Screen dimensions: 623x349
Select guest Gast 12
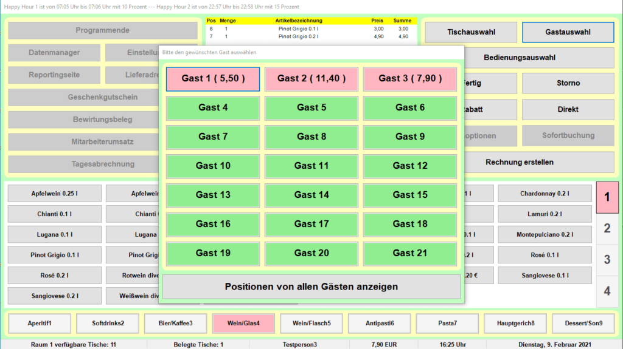[410, 166]
